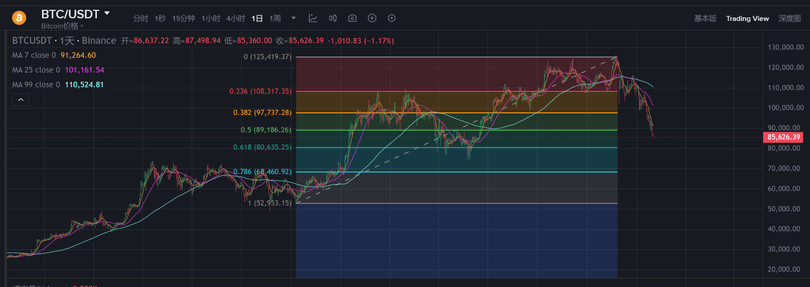Click the candlestick chart type icon
Screen dimensions: 810x287
coord(333,18)
